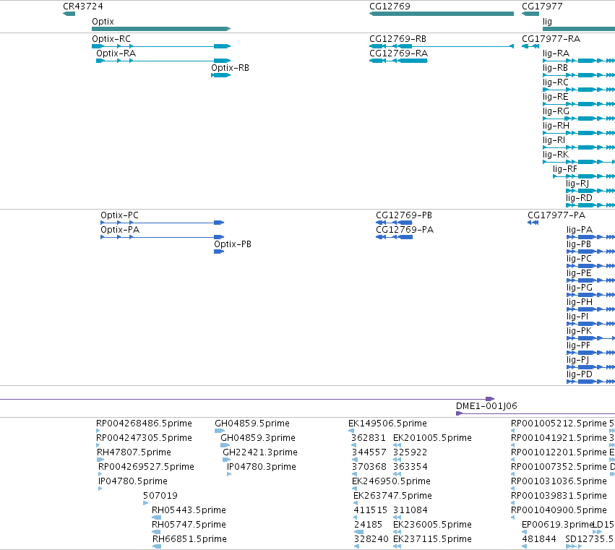Click protein lig-PF label
Image resolution: width=615 pixels, height=550 pixels.
(579, 345)
